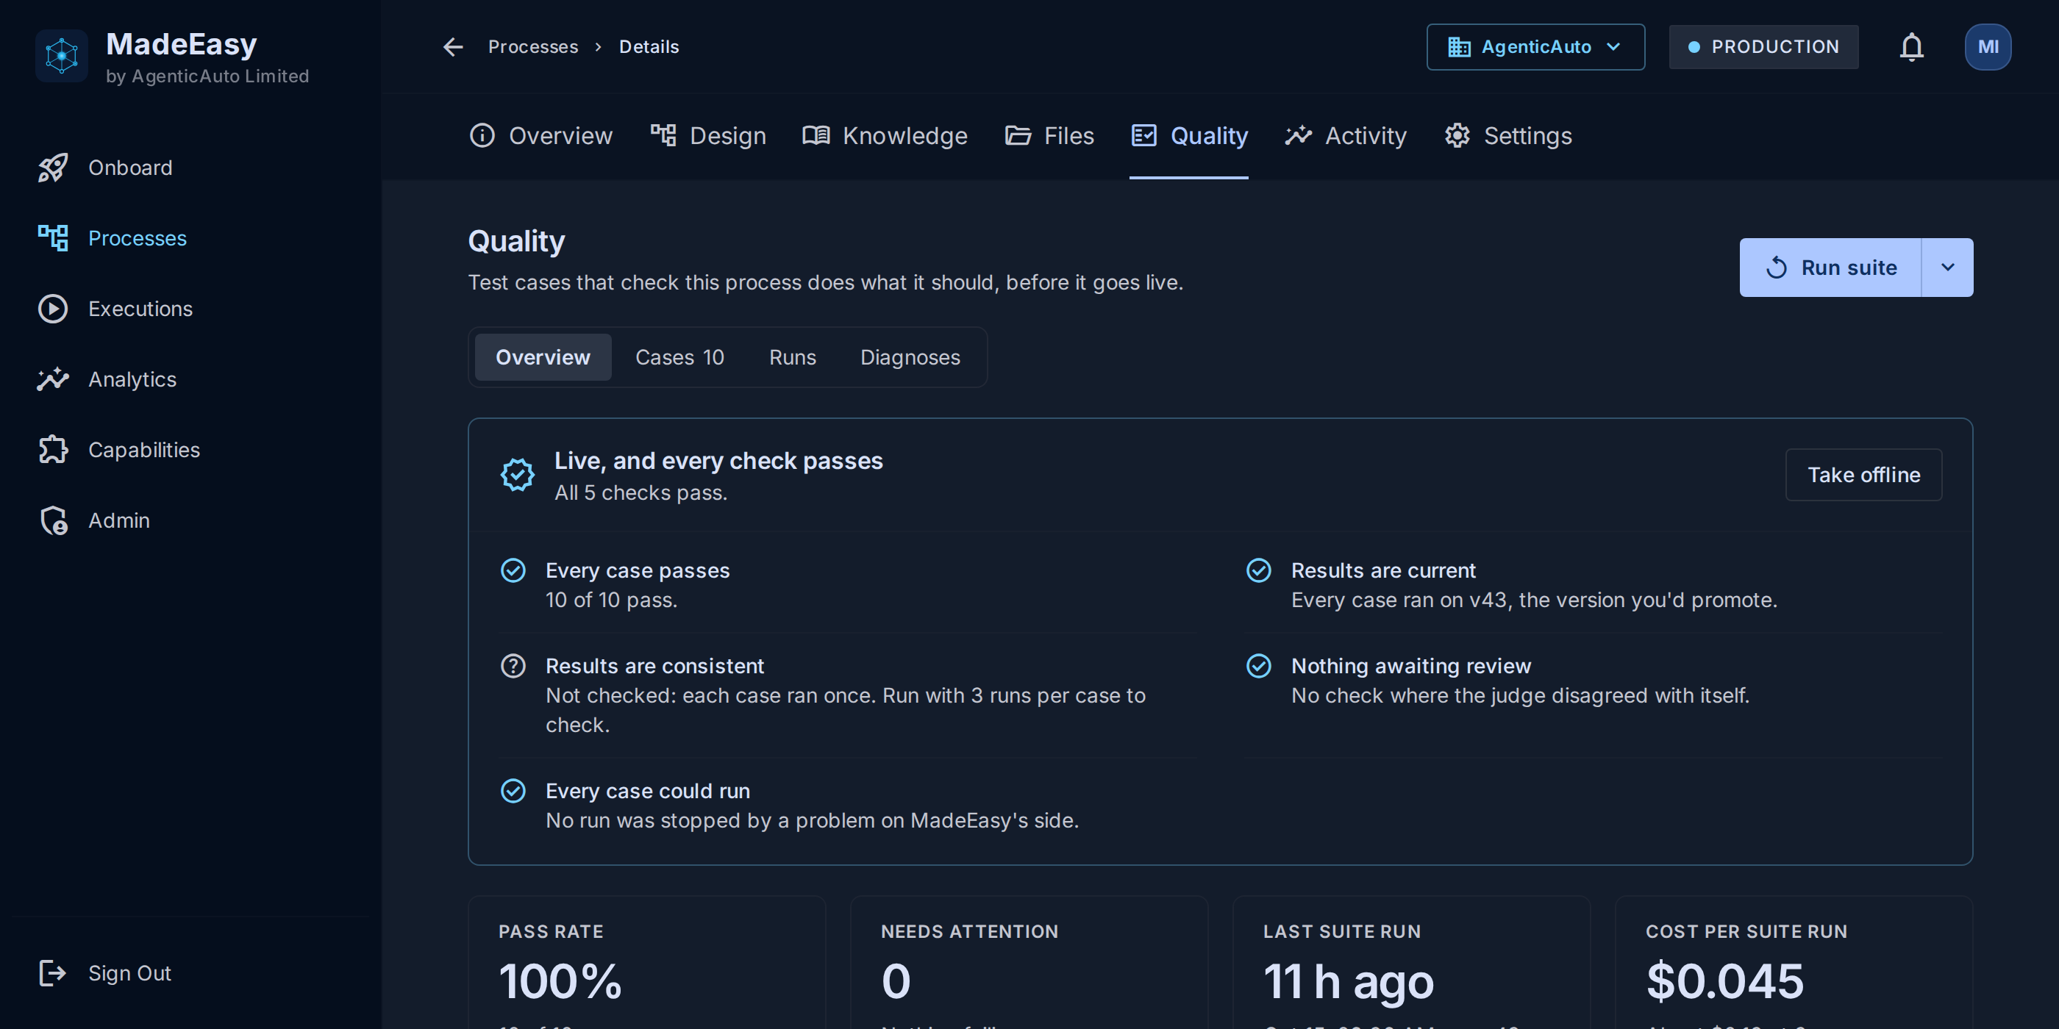Open notifications bell

tap(1911, 47)
